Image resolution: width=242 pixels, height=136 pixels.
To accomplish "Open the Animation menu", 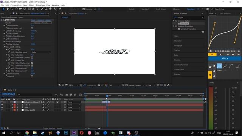I will (40, 5).
